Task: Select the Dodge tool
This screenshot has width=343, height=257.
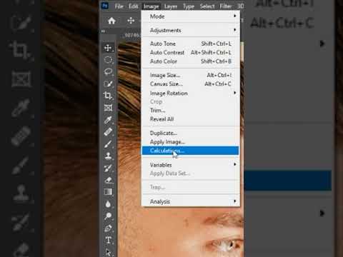Action: pyautogui.click(x=108, y=216)
